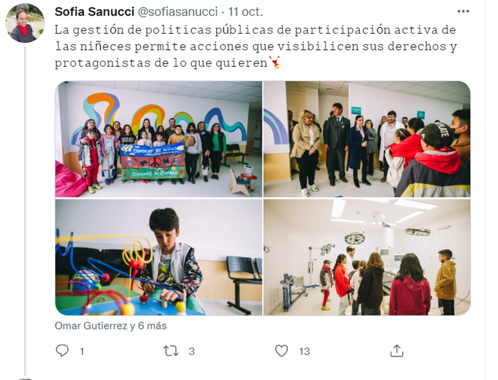The image size is (498, 380).
Task: Click the like count number 13
Action: point(304,352)
